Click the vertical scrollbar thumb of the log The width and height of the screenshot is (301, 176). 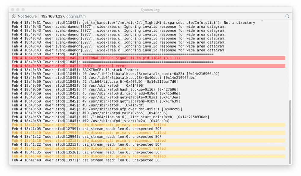(x=290, y=132)
